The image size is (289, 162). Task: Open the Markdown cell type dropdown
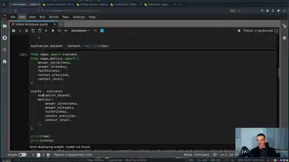tap(80, 31)
